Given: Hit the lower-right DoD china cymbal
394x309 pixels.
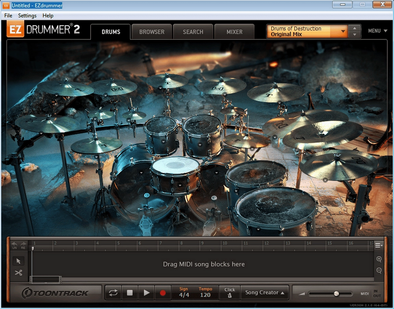Looking at the screenshot, I should [x=339, y=165].
